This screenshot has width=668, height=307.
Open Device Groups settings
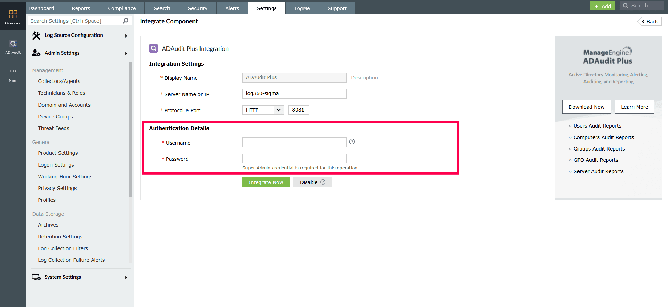click(56, 117)
